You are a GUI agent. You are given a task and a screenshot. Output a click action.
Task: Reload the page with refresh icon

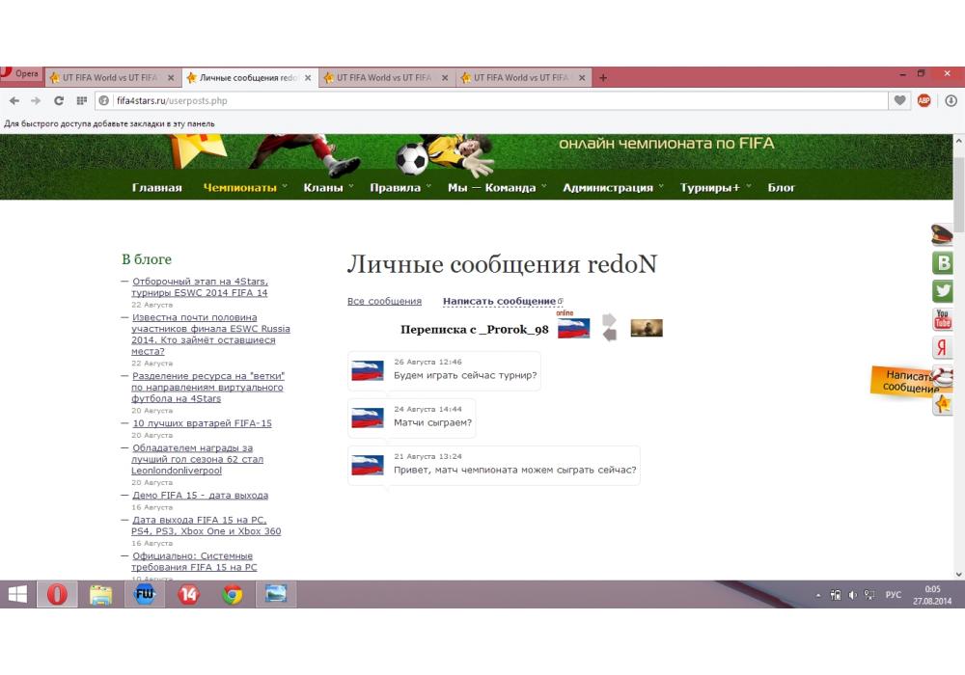click(59, 100)
